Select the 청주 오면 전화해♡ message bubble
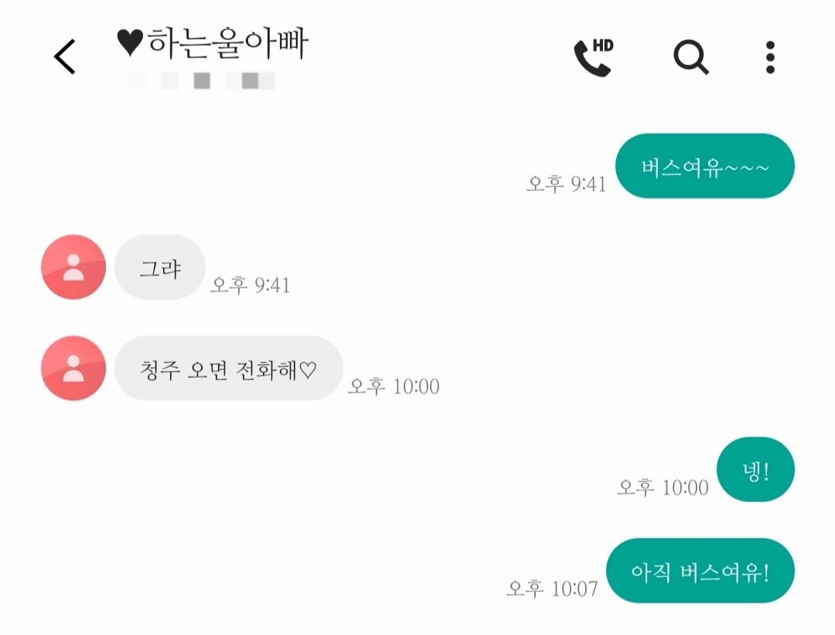Image resolution: width=835 pixels, height=635 pixels. [x=228, y=368]
